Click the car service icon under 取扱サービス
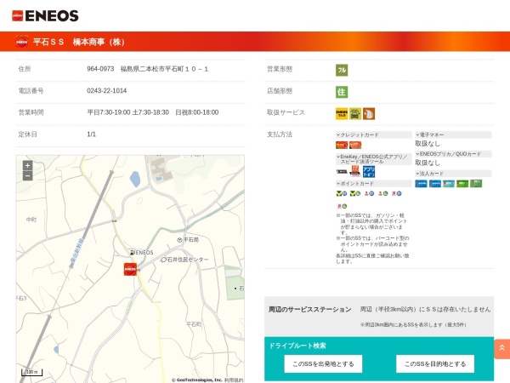The height and width of the screenshot is (383, 510). point(355,114)
